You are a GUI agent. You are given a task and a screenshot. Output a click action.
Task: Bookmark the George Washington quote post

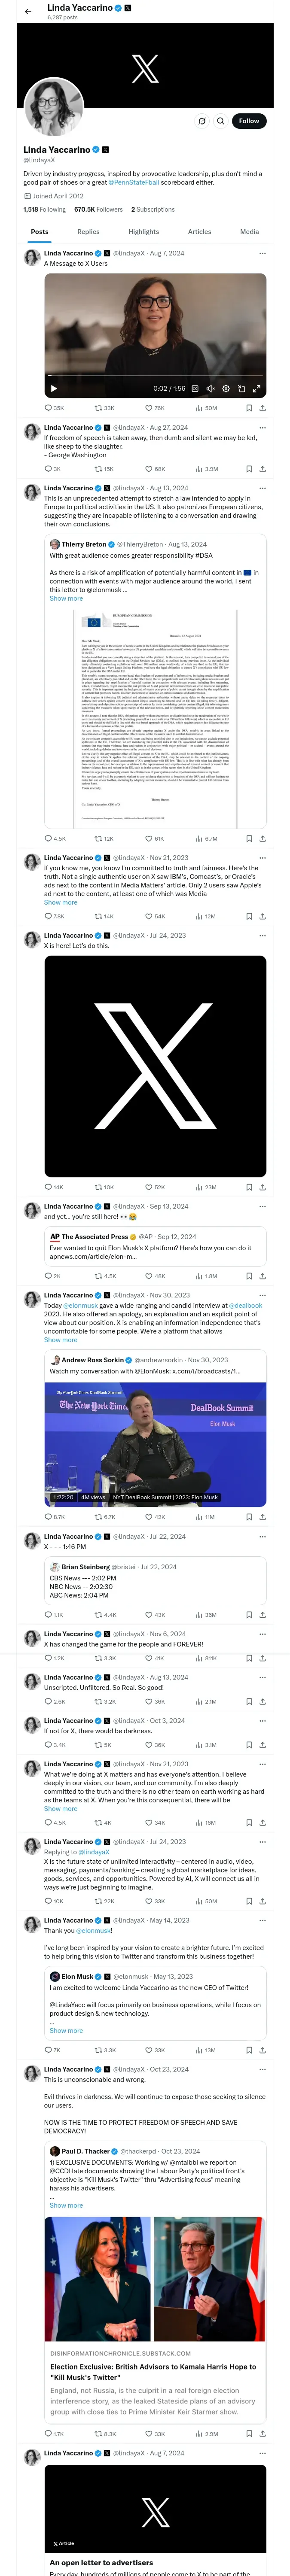point(249,468)
